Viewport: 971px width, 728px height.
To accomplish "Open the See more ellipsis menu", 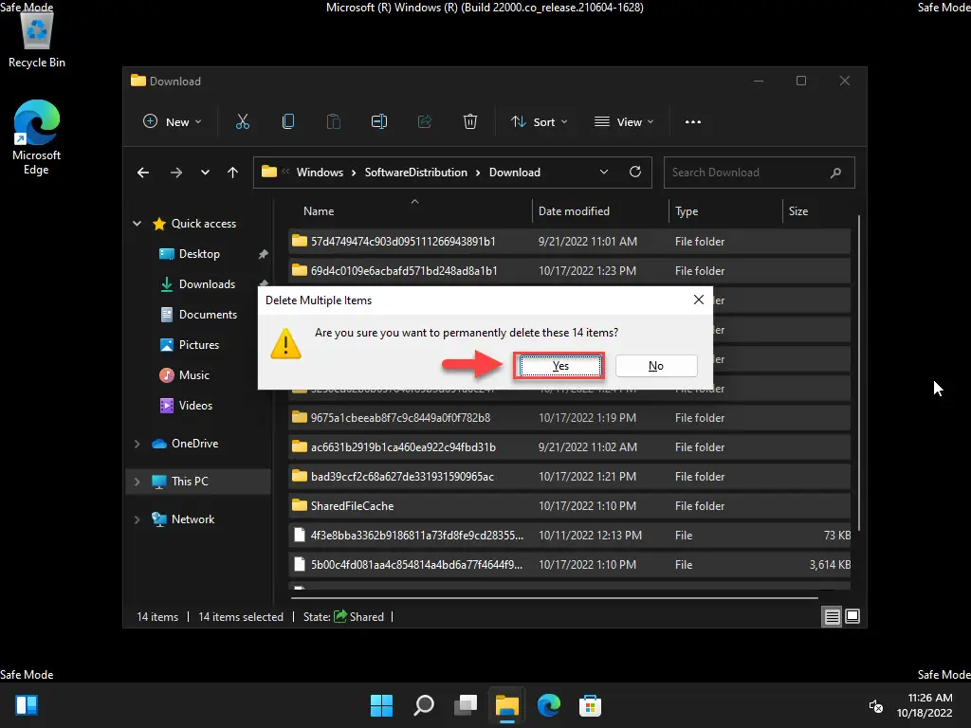I will 693,122.
